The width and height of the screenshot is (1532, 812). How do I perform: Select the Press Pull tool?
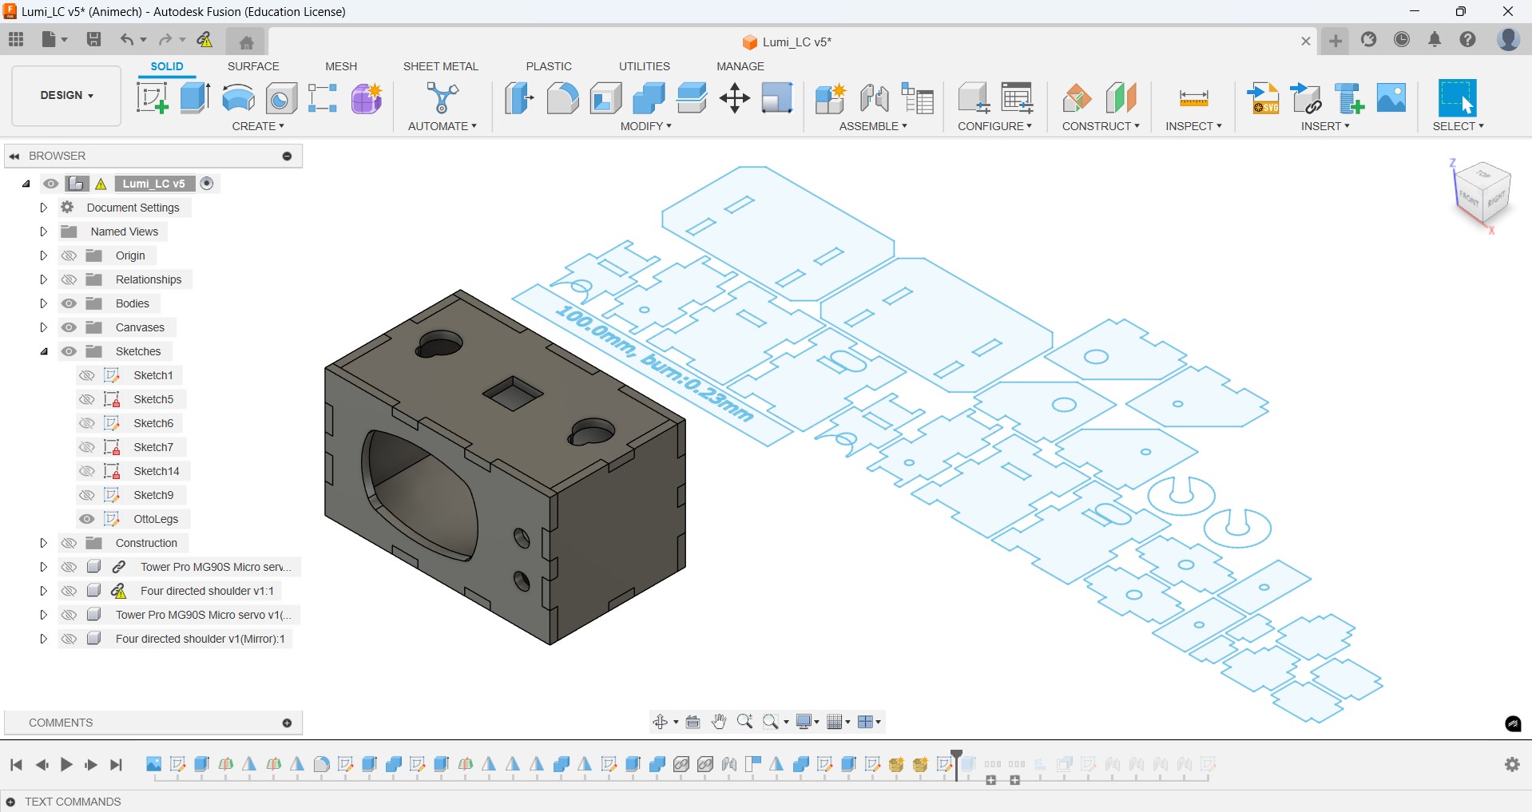[x=519, y=98]
